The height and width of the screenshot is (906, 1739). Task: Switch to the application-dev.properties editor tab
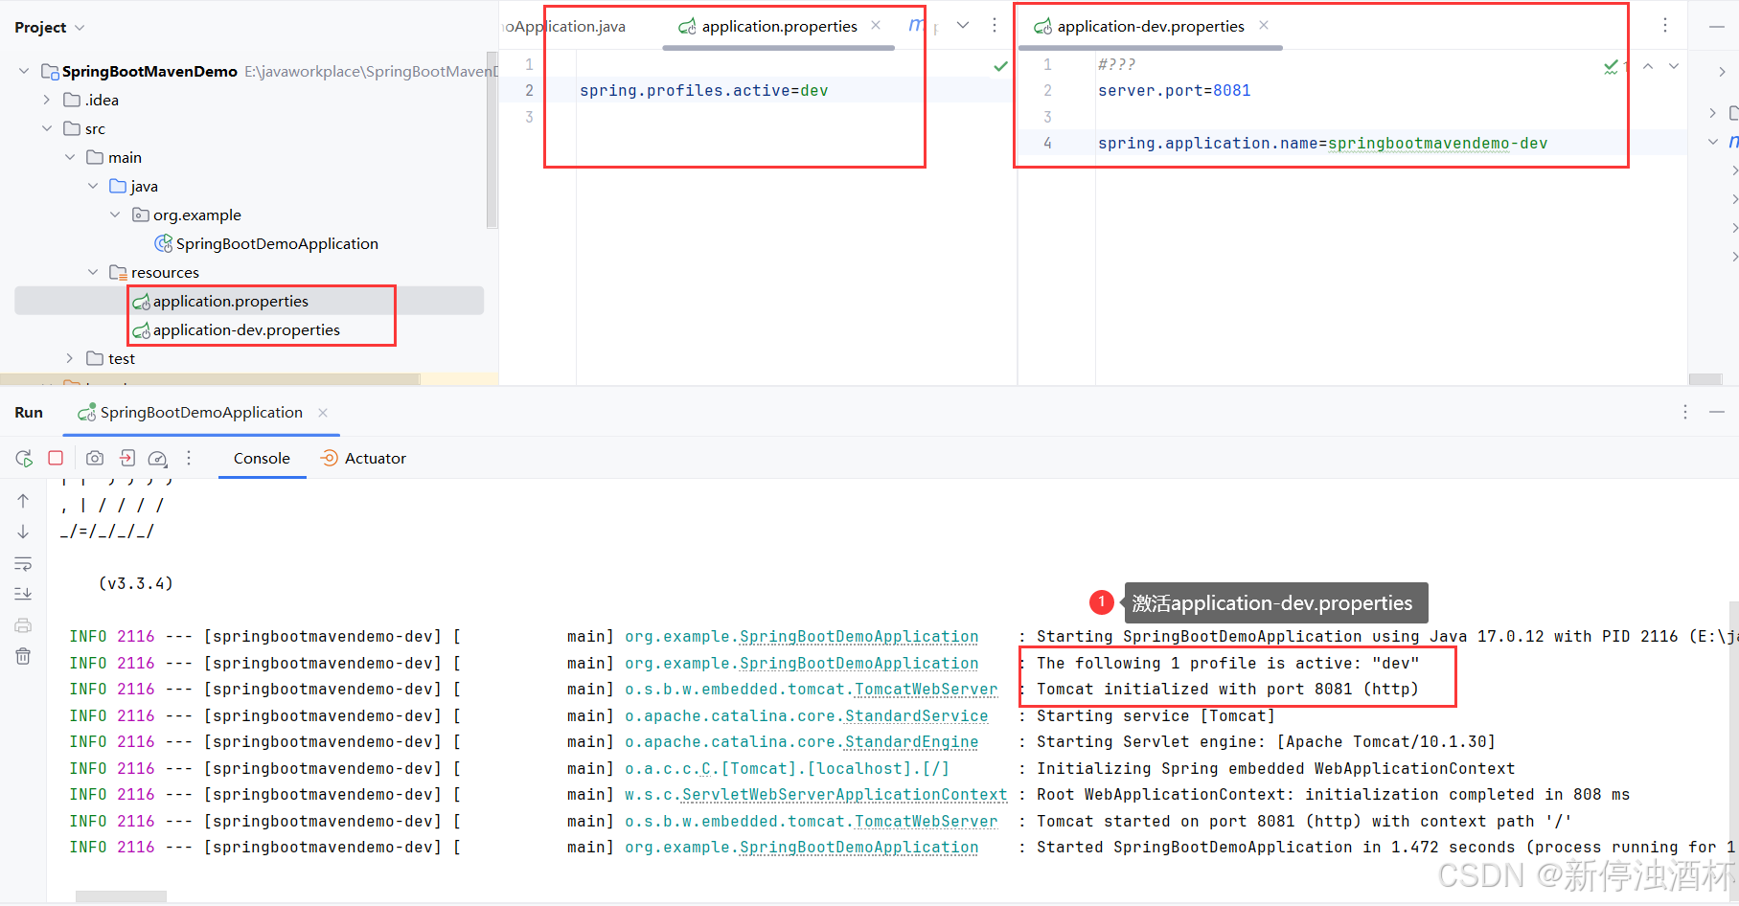1150,27
